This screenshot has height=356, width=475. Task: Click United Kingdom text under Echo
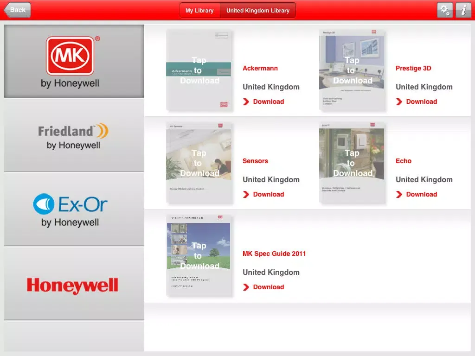[x=424, y=180]
